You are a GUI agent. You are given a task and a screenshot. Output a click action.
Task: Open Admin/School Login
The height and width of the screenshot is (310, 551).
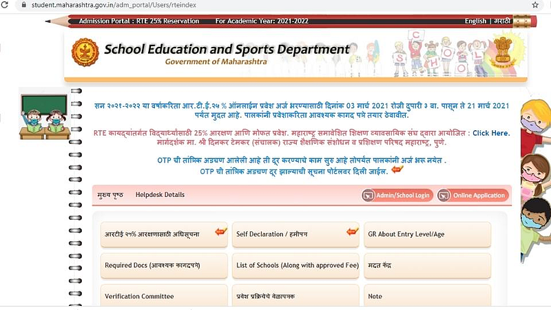click(397, 196)
